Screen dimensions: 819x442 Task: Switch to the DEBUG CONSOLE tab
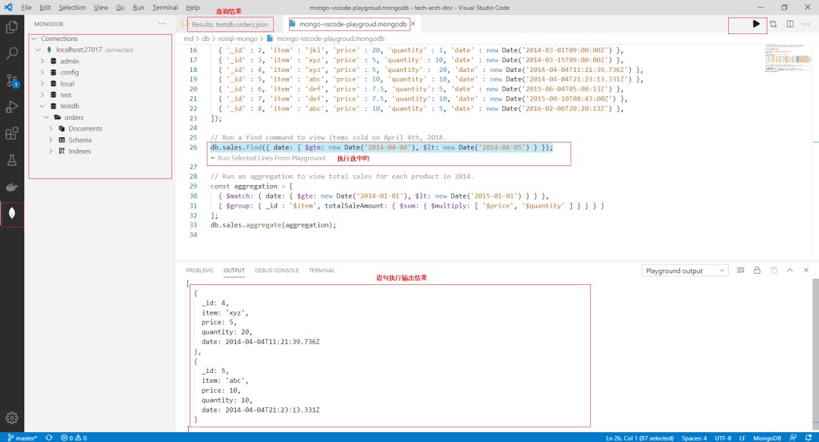click(276, 271)
